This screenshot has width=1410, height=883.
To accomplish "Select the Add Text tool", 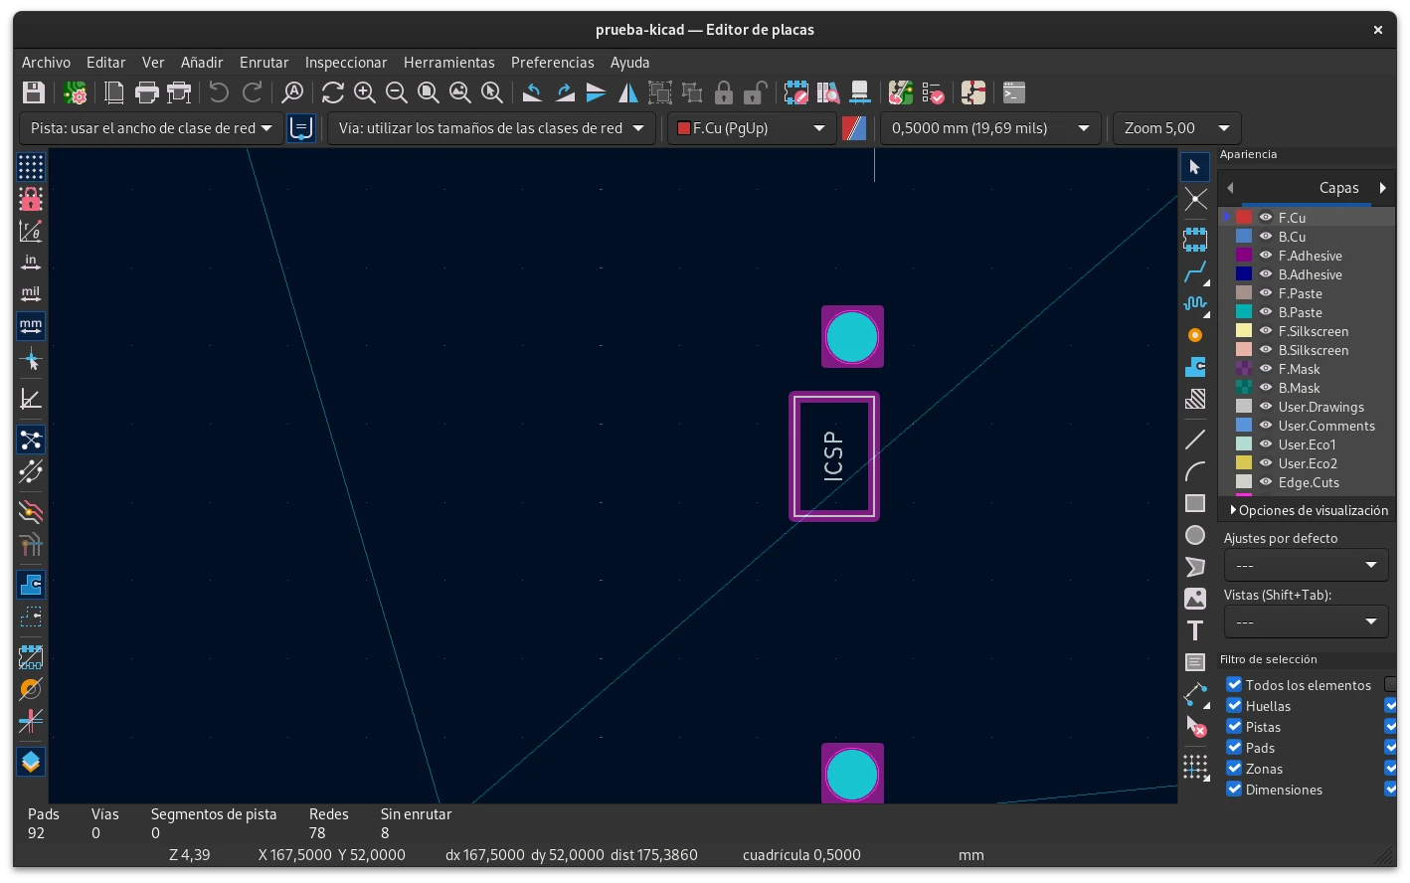I will click(1195, 630).
